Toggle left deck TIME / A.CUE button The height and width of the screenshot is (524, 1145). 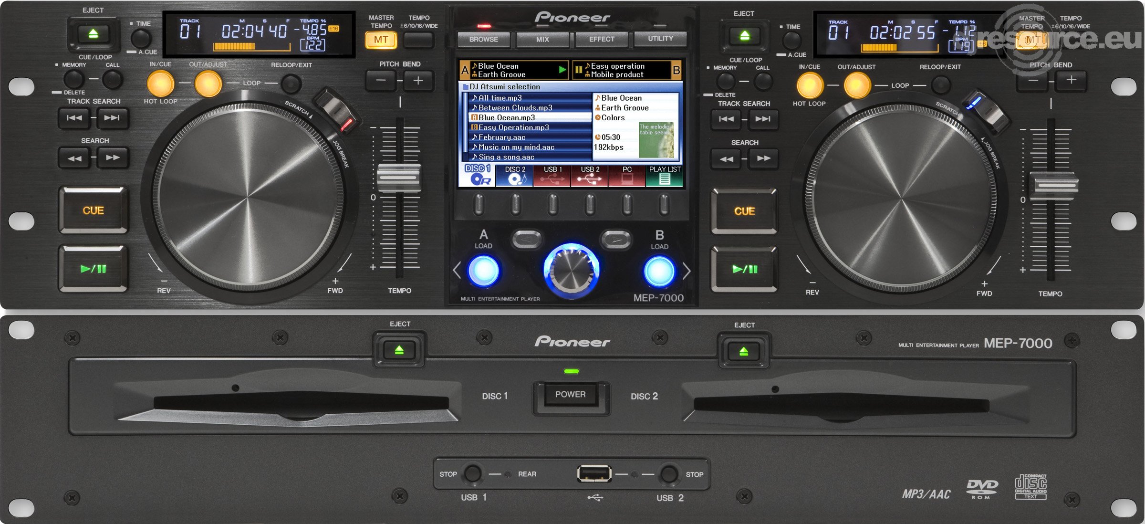(x=141, y=38)
